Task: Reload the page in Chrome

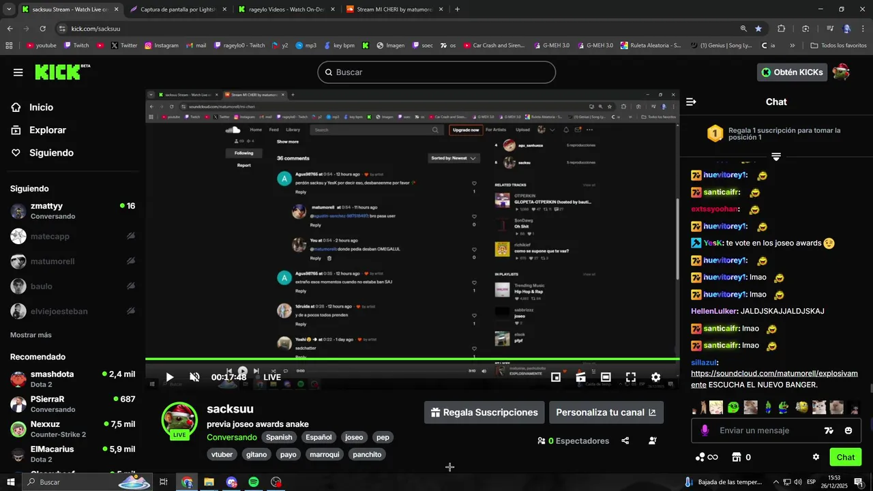Action: click(x=42, y=29)
